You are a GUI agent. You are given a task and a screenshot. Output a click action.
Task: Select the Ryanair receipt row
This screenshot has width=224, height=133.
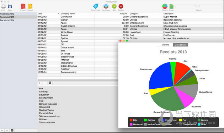point(78,41)
